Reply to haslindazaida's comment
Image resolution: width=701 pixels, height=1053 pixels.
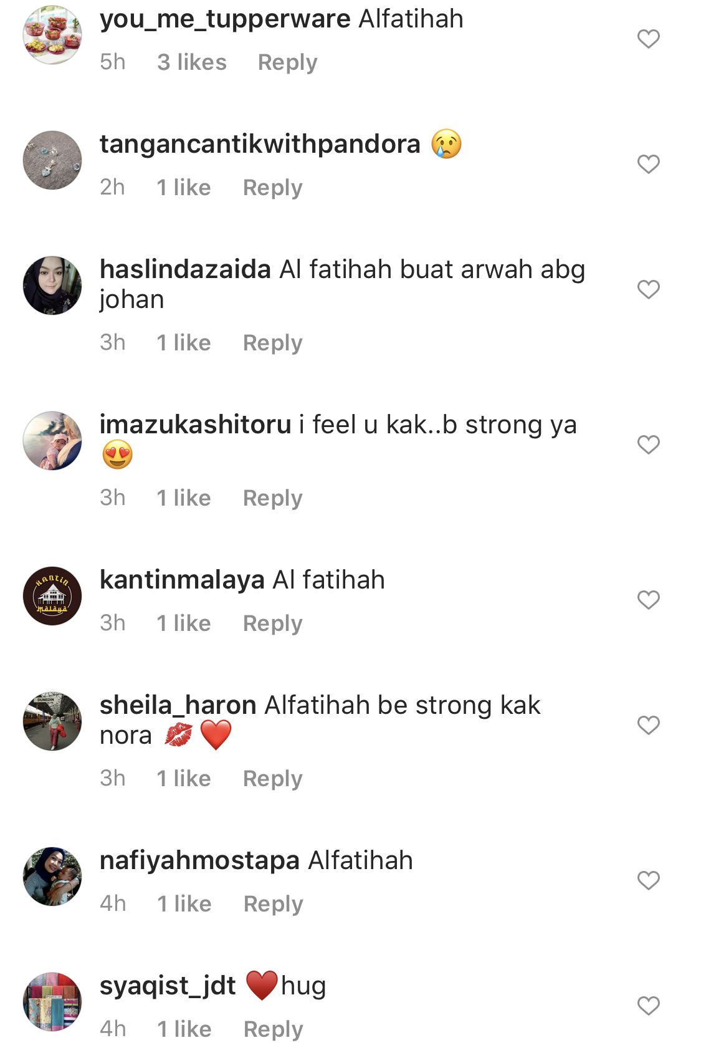[272, 343]
